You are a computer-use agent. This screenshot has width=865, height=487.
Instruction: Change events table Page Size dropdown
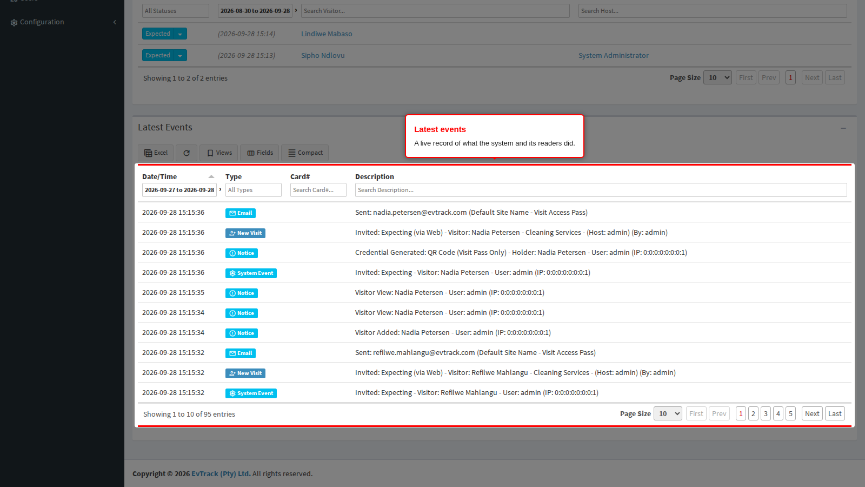(668, 413)
